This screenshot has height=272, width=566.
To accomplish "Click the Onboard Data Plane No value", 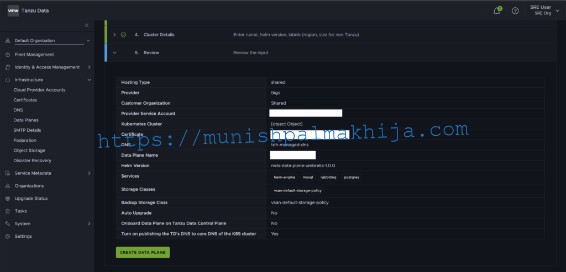I will coord(274,224).
